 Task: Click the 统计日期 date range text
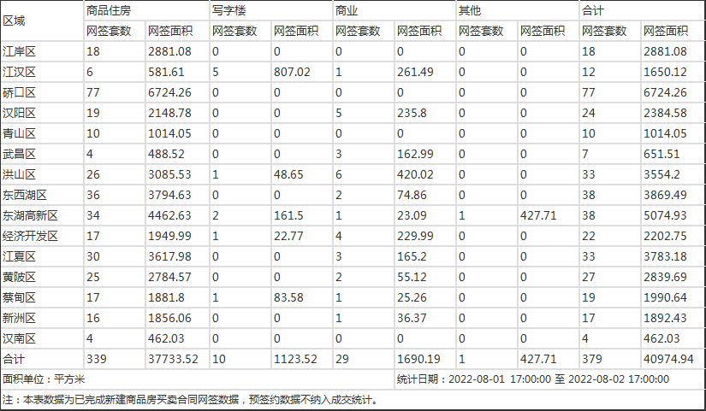click(x=532, y=379)
